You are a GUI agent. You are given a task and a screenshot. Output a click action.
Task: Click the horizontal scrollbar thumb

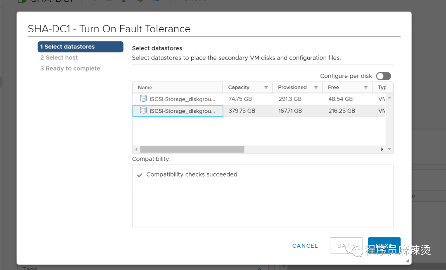(x=192, y=149)
